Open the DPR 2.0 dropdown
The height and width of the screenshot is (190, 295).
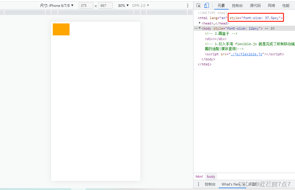tap(141, 5)
